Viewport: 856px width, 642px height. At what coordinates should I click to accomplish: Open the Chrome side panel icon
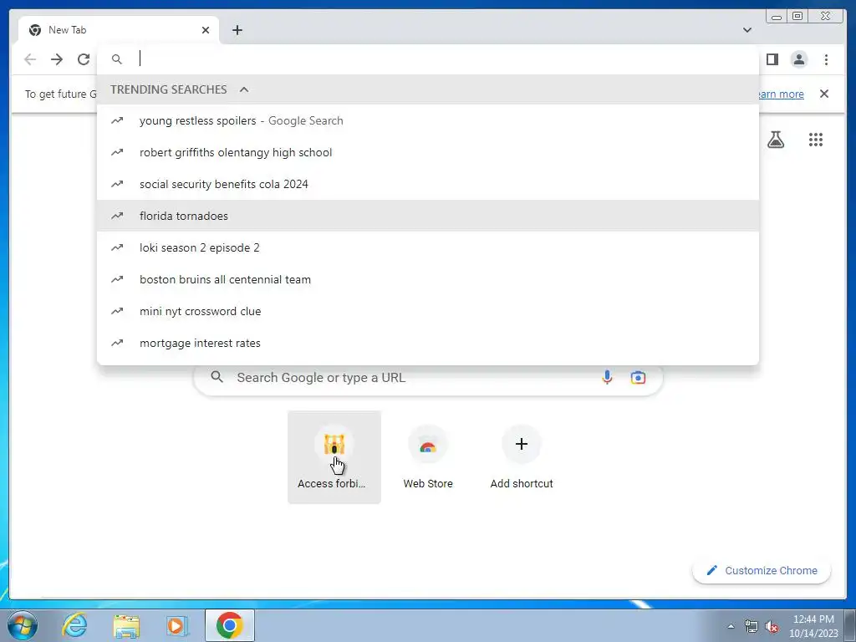(x=772, y=59)
